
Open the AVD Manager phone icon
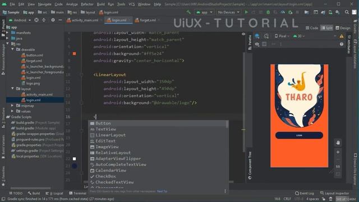click(330, 12)
